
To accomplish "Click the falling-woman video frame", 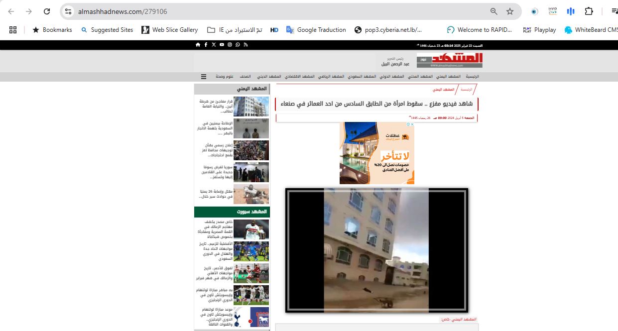I will pos(376,250).
